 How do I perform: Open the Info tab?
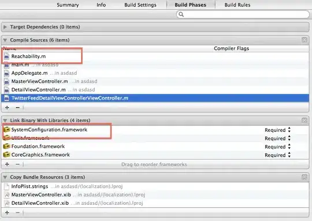[x=101, y=5]
